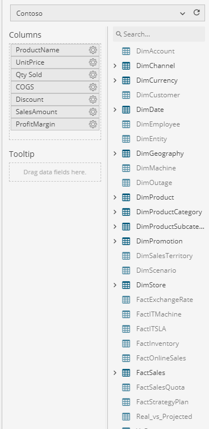Viewport: 209px width, 429px height.
Task: Open settings gear for UnitPrice column
Action: (93, 62)
